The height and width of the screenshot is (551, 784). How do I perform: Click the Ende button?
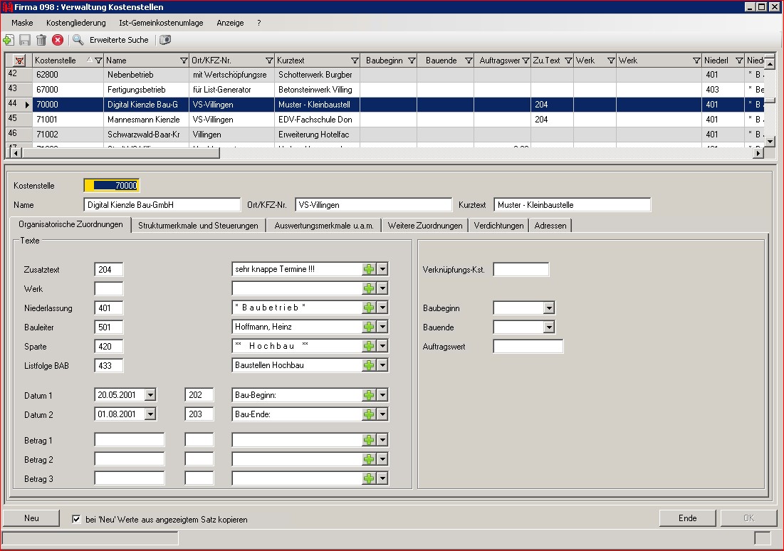687,518
